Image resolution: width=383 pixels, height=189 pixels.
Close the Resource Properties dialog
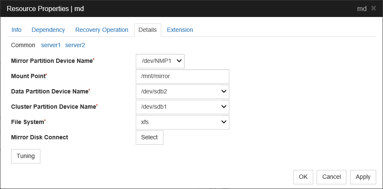(373, 8)
